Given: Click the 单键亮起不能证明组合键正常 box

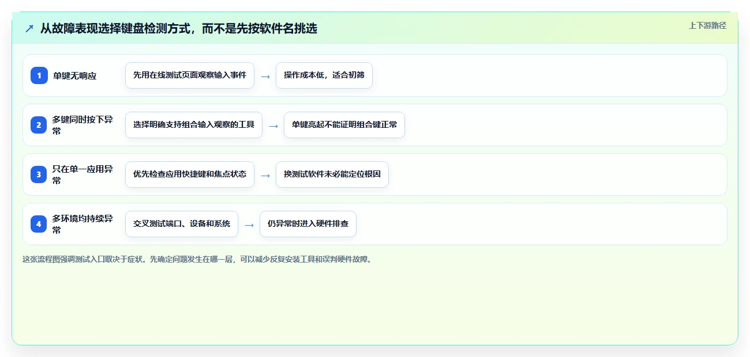Looking at the screenshot, I should point(344,125).
